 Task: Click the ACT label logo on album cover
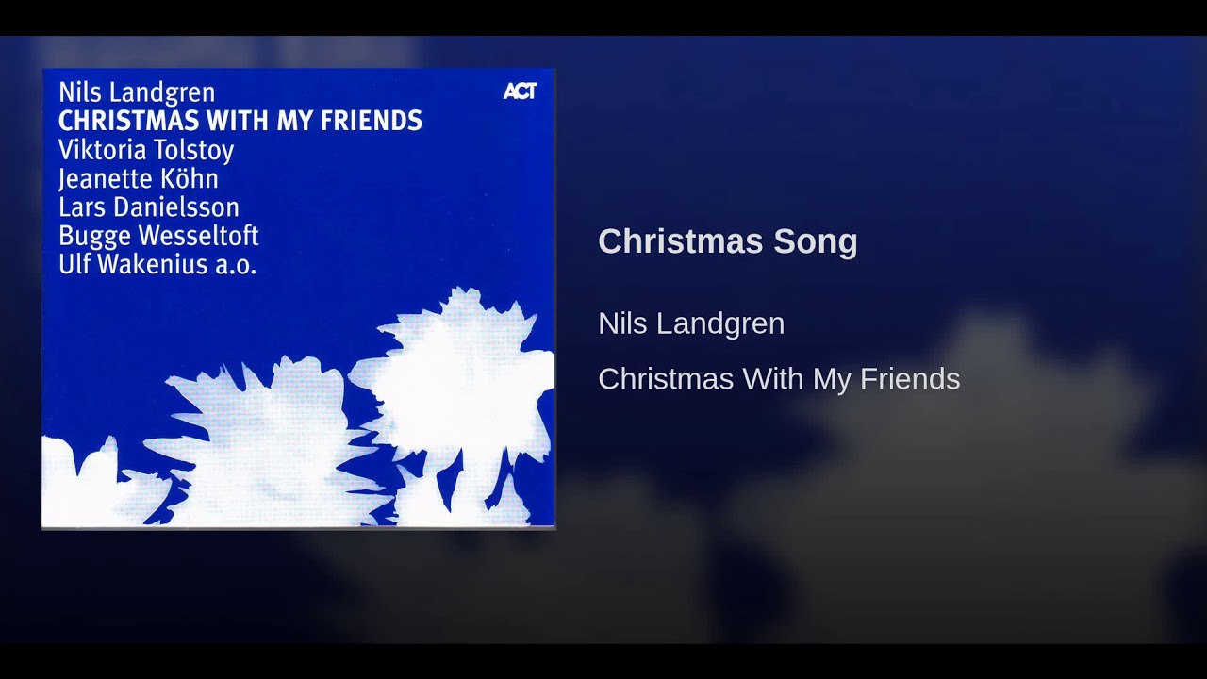click(x=520, y=91)
